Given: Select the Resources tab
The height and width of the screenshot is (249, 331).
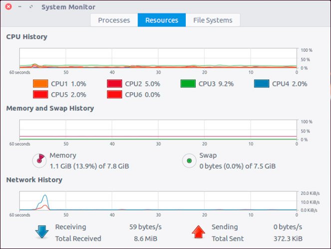Looking at the screenshot, I should (x=162, y=20).
